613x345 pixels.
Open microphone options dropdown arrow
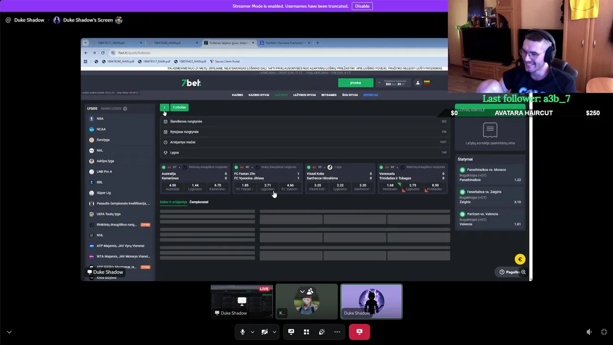(x=252, y=332)
